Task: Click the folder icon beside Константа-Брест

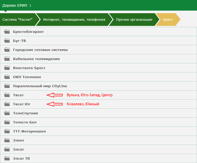Action: (x=7, y=68)
